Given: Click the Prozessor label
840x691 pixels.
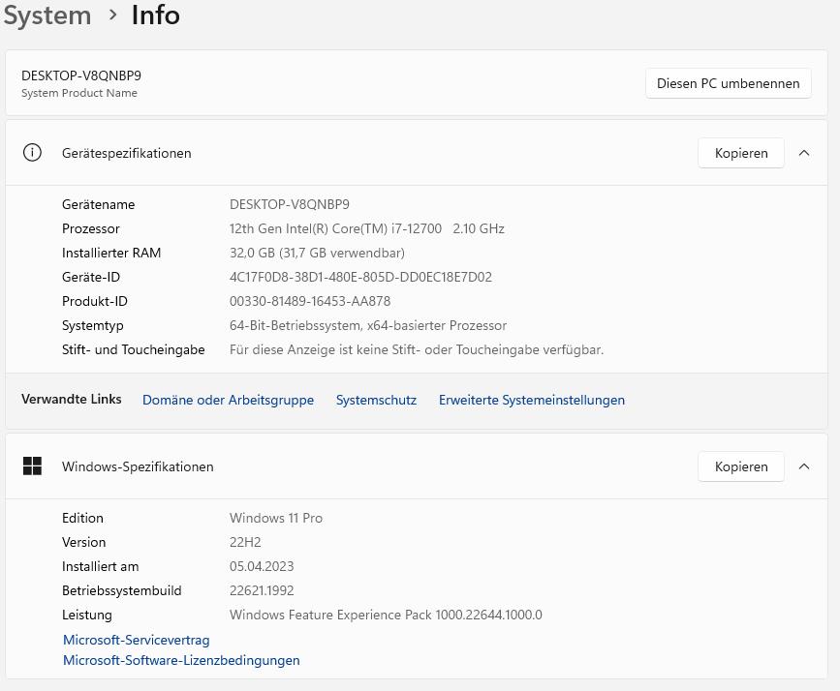Looking at the screenshot, I should click(x=90, y=228).
